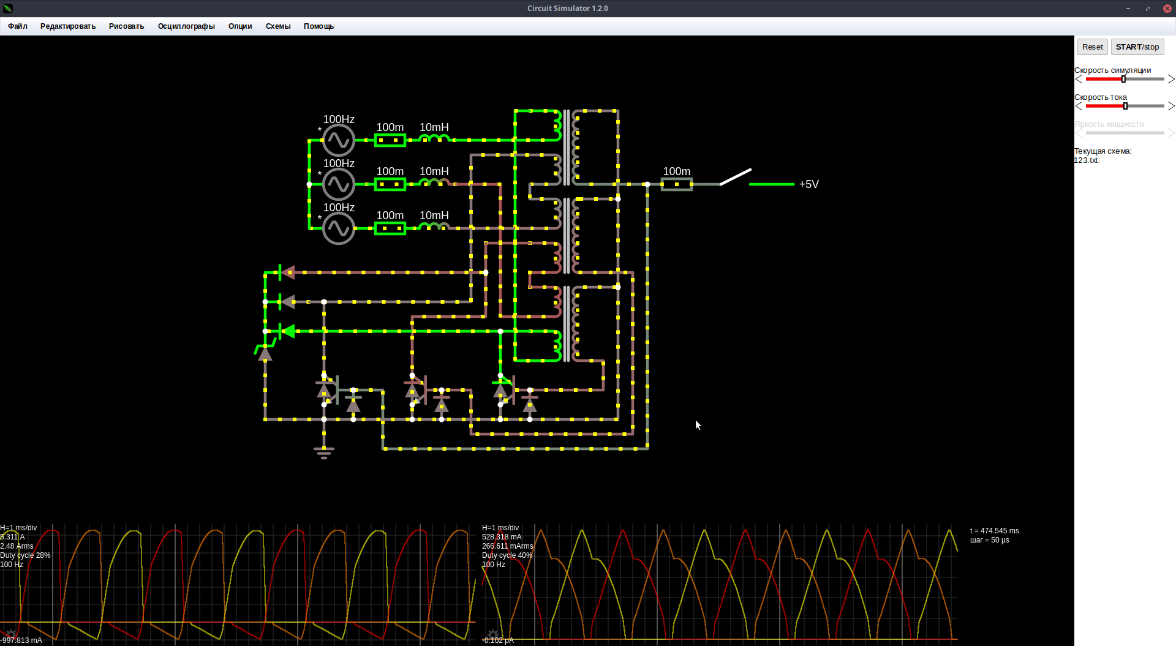Select the second transformer from top

point(567,236)
